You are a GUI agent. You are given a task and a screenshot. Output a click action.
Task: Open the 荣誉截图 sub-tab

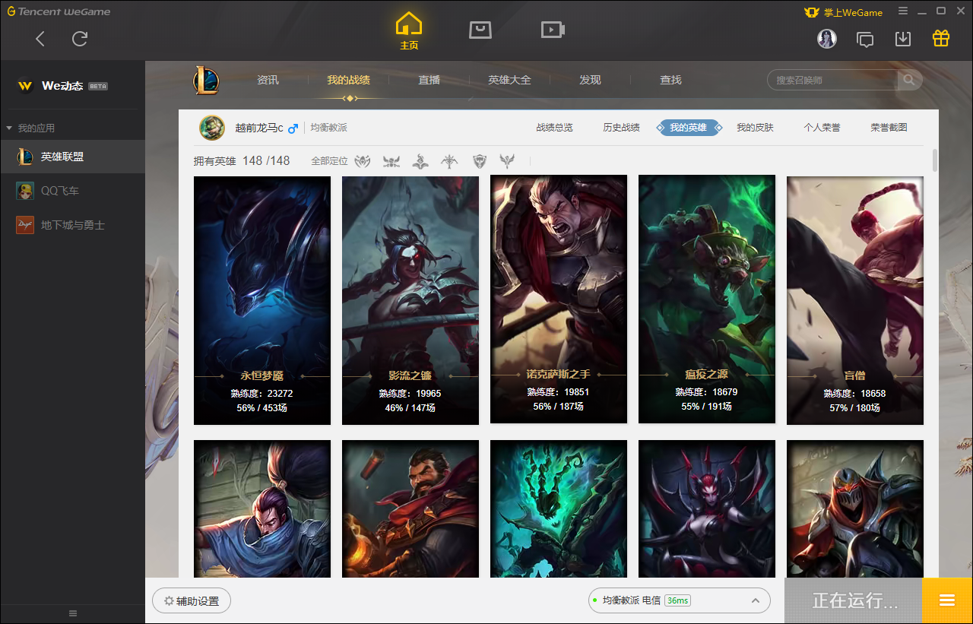889,128
